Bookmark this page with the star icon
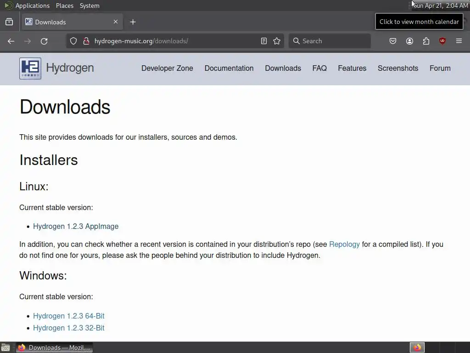This screenshot has width=470, height=353. coord(277,41)
